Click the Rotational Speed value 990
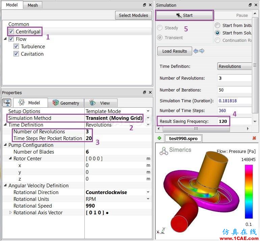 click(90, 206)
